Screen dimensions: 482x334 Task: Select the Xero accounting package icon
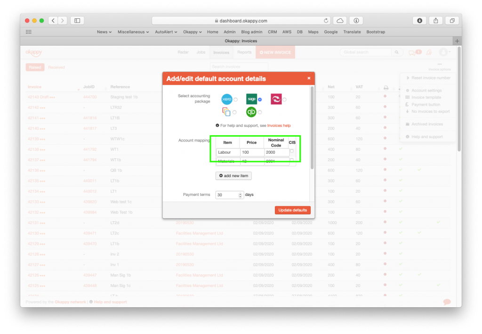(227, 99)
